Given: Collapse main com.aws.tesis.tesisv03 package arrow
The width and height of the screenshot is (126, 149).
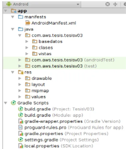Looking at the screenshot, I should pyautogui.click(x=20, y=35).
